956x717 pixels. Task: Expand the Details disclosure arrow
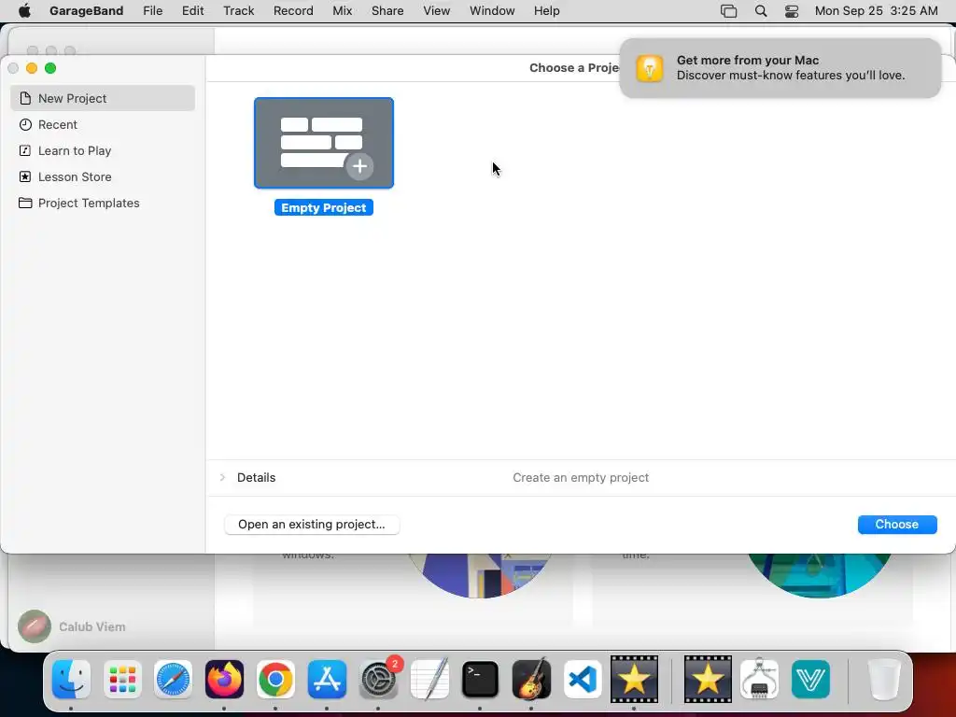pos(222,477)
